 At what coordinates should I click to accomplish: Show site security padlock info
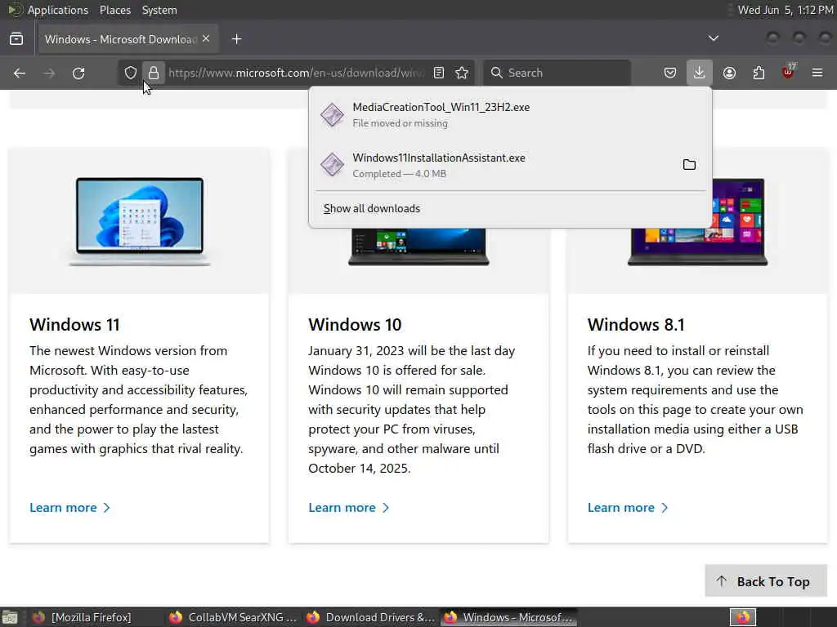(154, 73)
